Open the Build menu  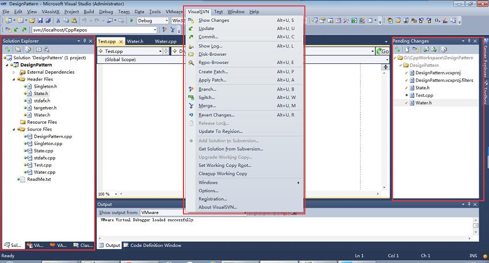pyautogui.click(x=89, y=12)
